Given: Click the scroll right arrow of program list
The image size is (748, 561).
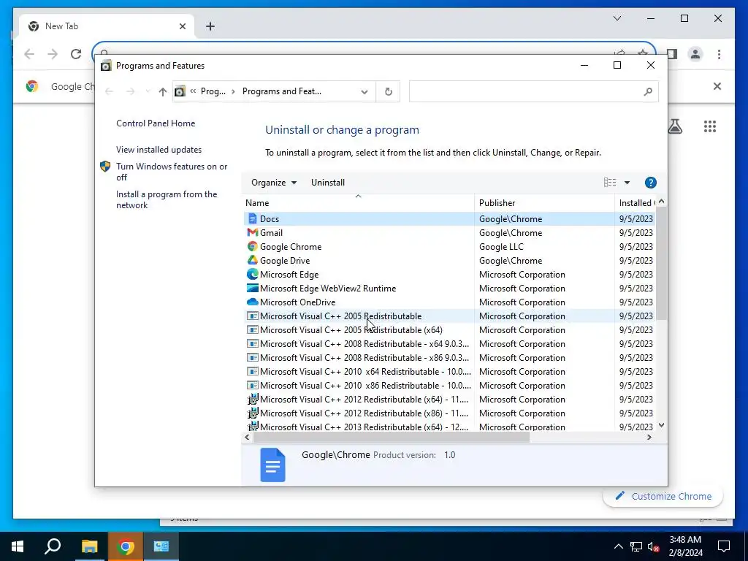Looking at the screenshot, I should click(649, 438).
